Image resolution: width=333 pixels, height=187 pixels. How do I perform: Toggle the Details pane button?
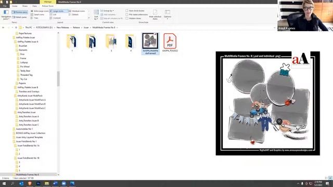tap(19, 17)
